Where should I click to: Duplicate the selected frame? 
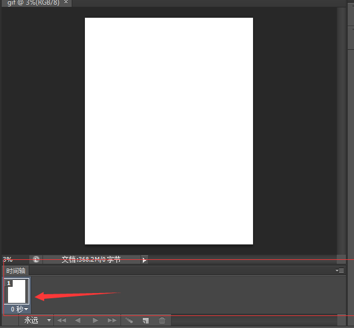146,321
